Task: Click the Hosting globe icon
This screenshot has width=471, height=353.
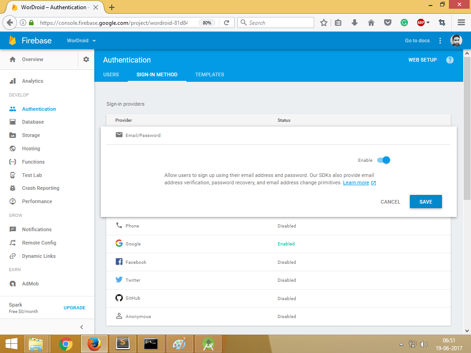Action: point(12,148)
